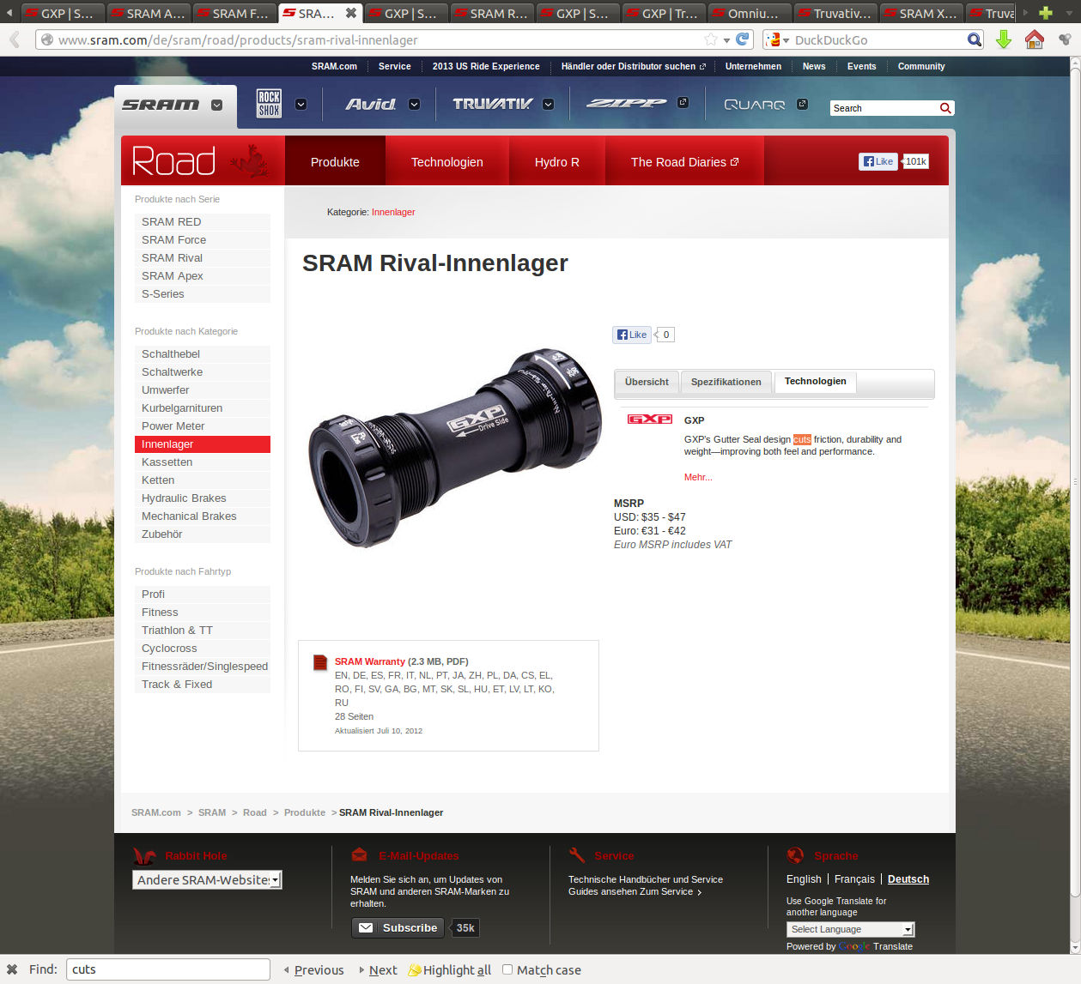Find the Next match
This screenshot has width=1081, height=984.
378,969
